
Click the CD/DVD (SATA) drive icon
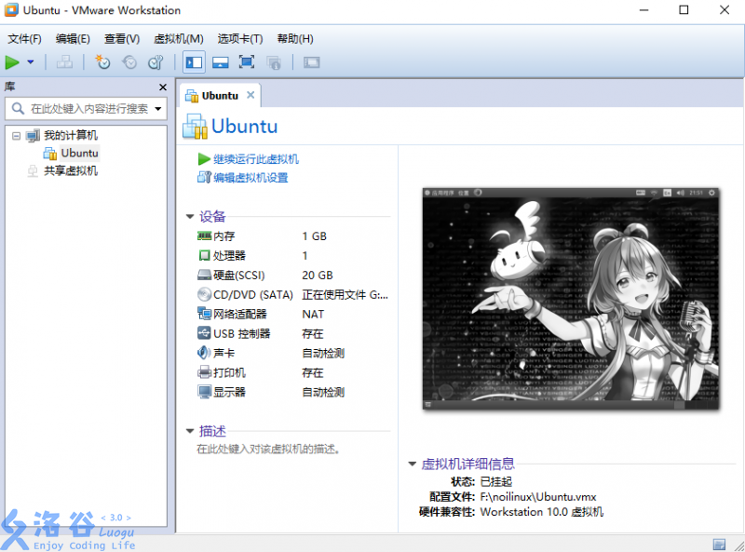204,294
